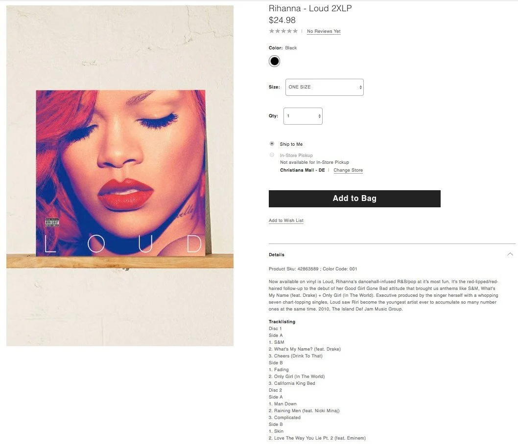
Task: Click the Ship to Me label text
Action: 291,144
